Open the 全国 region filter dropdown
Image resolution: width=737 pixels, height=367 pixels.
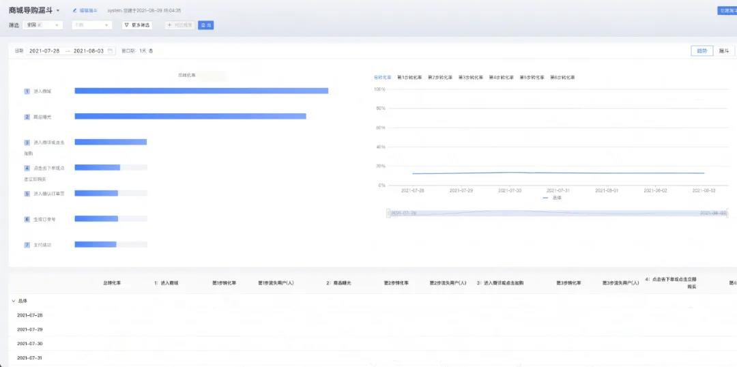point(43,25)
